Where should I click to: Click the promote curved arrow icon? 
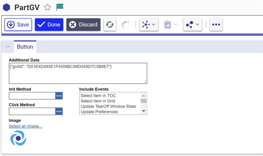[x=125, y=25]
